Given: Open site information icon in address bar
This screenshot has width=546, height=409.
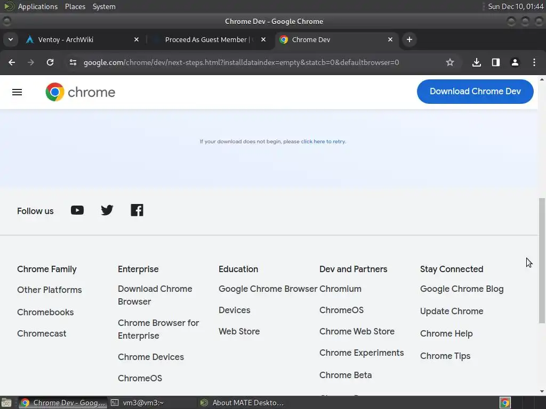Looking at the screenshot, I should pyautogui.click(x=73, y=62).
